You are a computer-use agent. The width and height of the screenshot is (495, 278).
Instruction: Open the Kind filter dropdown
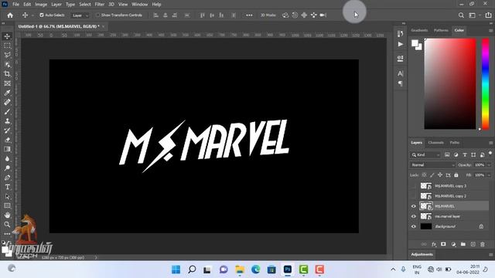click(425, 154)
